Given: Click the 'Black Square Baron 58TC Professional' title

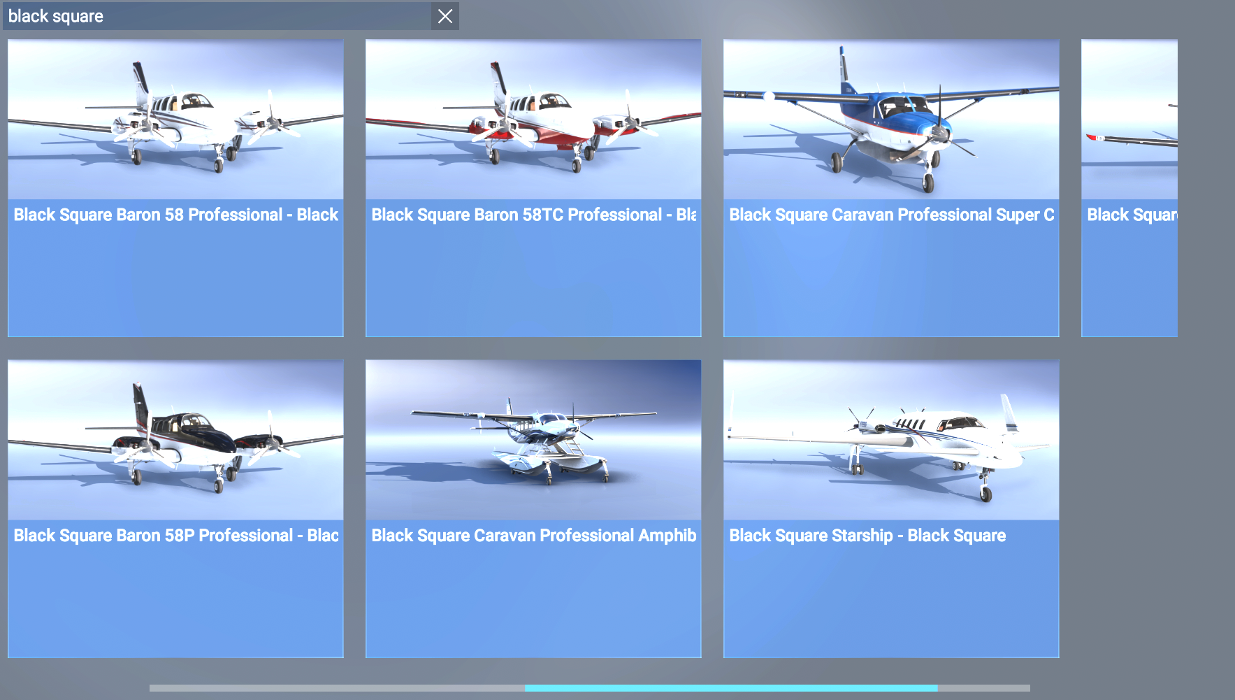Looking at the screenshot, I should pyautogui.click(x=533, y=215).
